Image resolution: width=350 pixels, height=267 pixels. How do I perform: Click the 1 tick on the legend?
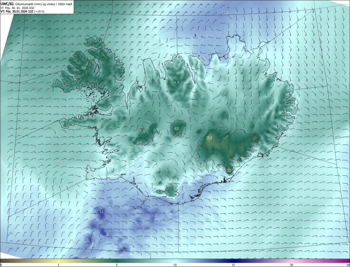59,265
